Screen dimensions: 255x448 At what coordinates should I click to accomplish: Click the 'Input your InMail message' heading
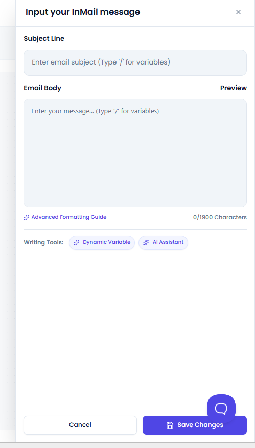[x=83, y=12]
